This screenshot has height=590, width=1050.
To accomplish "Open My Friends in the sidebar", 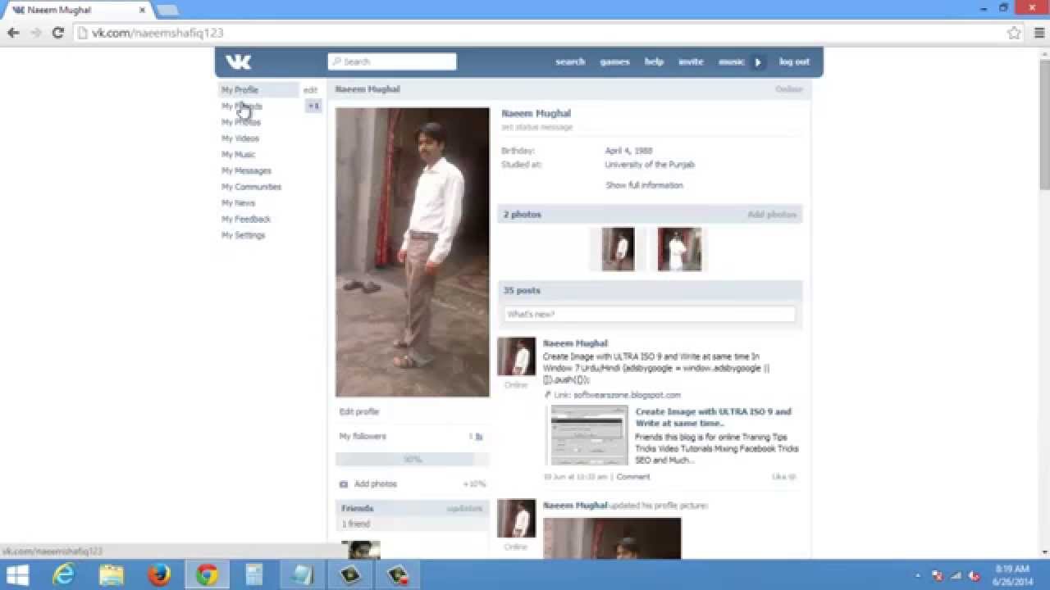I will (x=242, y=107).
